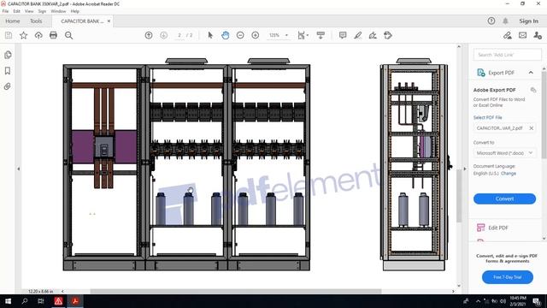Screen dimensions: 547x308
Task: Open the fit page options icon
Action: [303, 35]
